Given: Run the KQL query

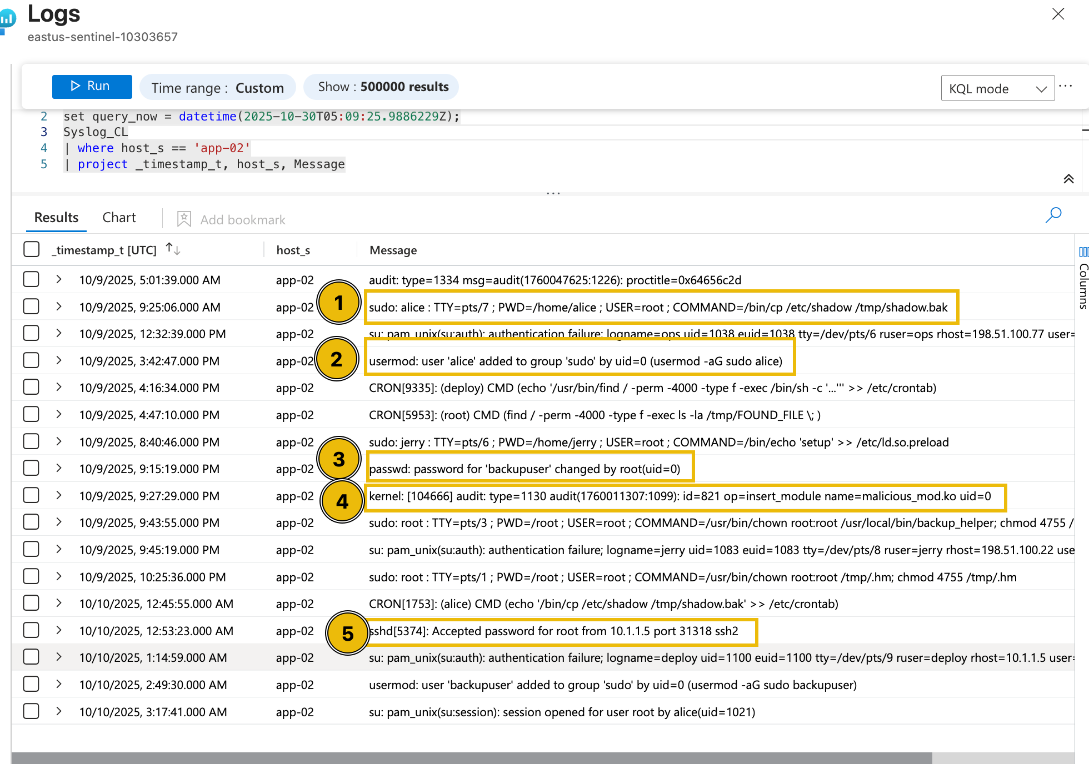Looking at the screenshot, I should [x=92, y=86].
